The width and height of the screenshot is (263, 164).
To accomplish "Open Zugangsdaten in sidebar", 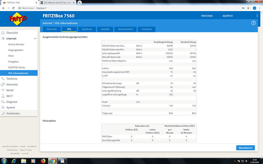I will click(16, 50).
